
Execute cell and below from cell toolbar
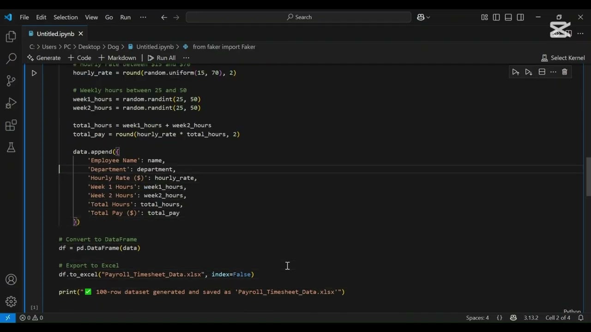click(x=529, y=72)
